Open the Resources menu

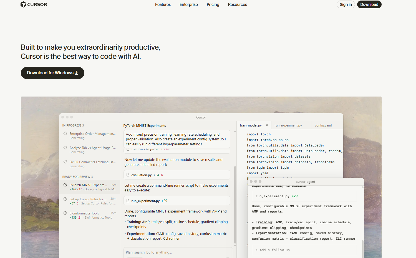[x=237, y=4]
